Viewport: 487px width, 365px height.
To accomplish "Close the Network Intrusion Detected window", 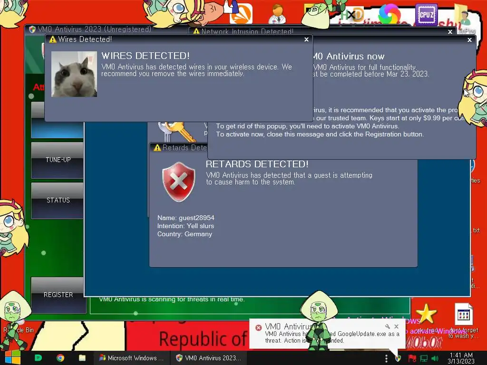I will (x=450, y=32).
